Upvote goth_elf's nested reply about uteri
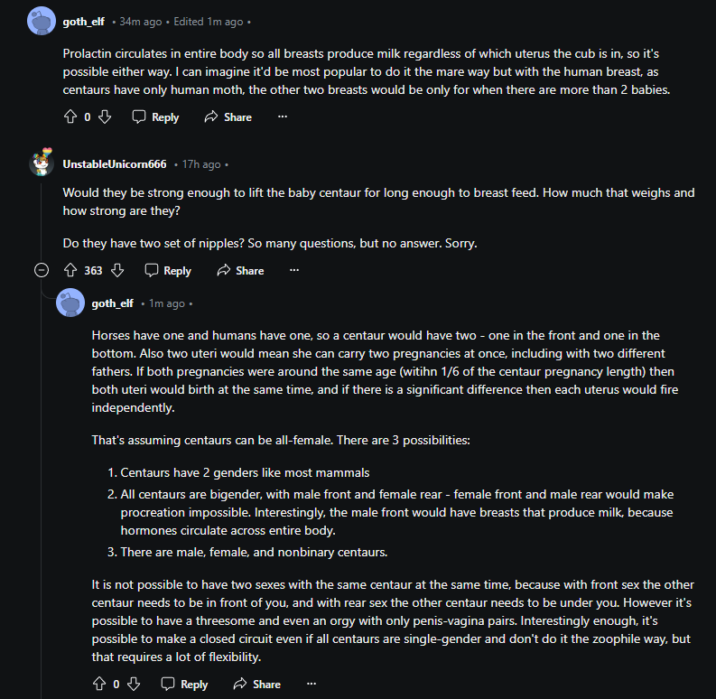This screenshot has width=716, height=699. (x=99, y=684)
